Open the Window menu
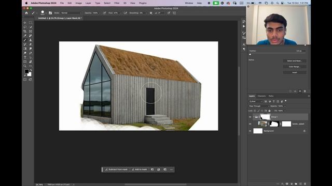 pyautogui.click(x=189, y=3)
